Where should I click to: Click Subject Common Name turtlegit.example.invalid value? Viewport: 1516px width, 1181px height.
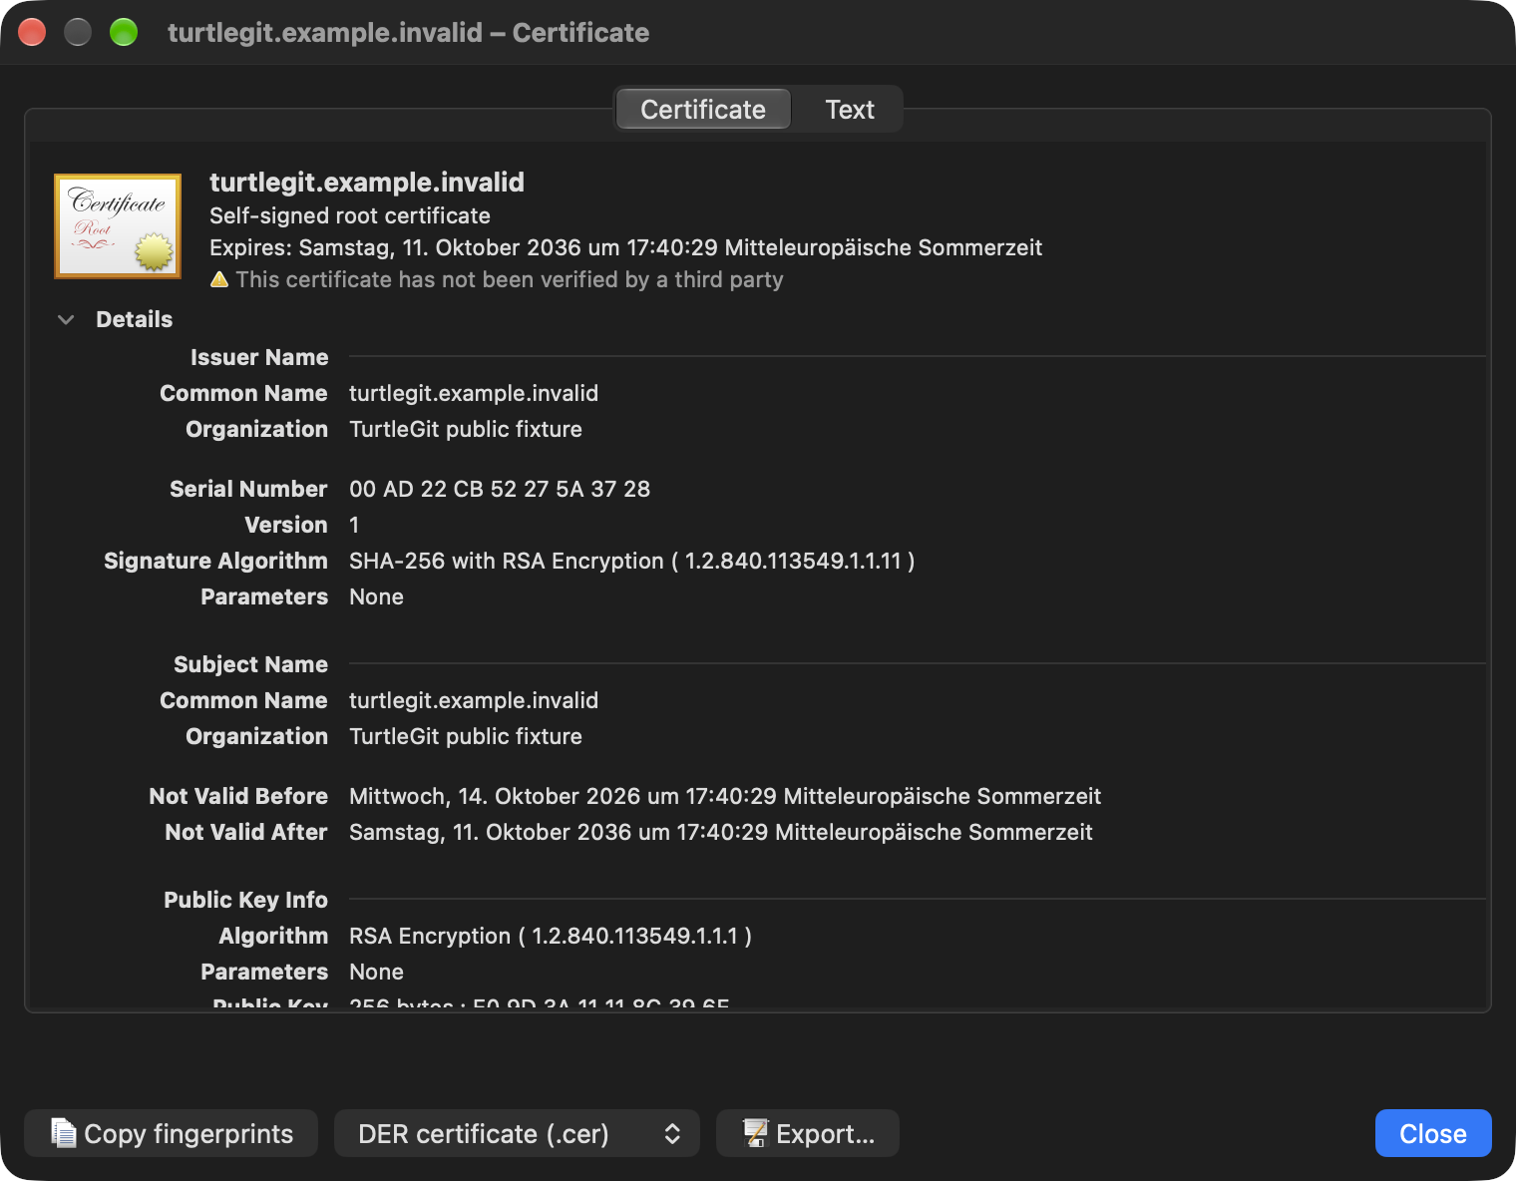tap(474, 700)
